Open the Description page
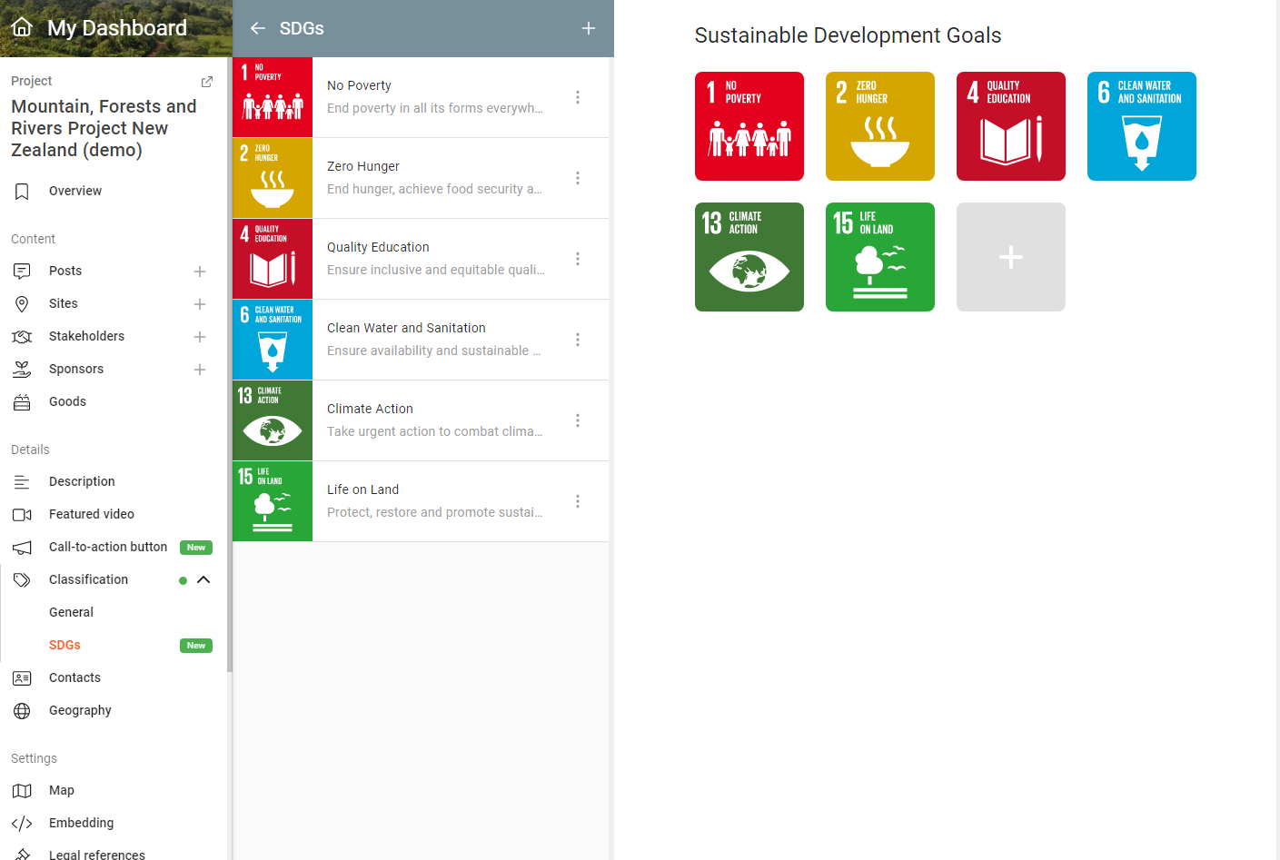 (x=82, y=481)
